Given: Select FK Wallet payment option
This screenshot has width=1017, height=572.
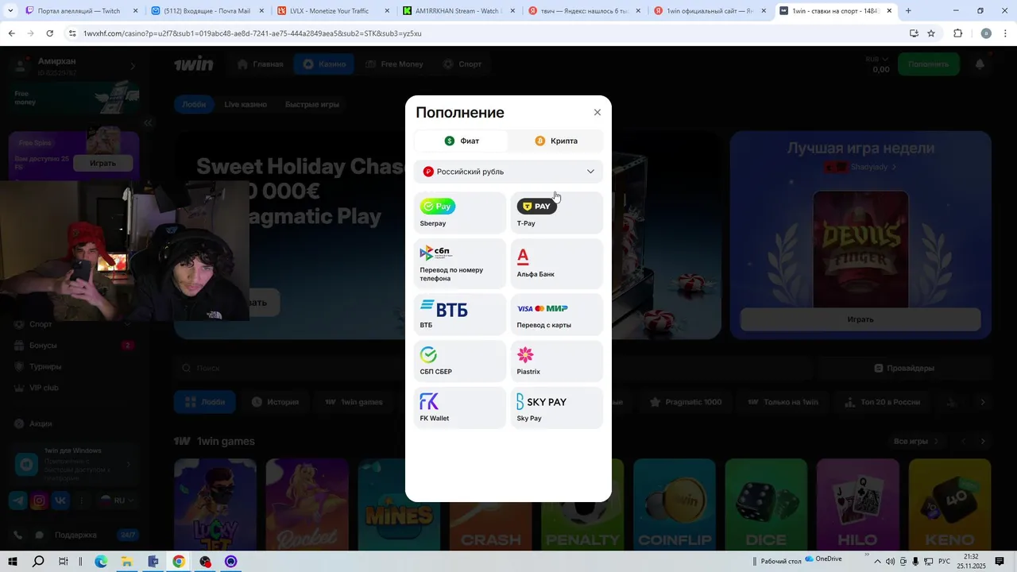Looking at the screenshot, I should (x=460, y=408).
